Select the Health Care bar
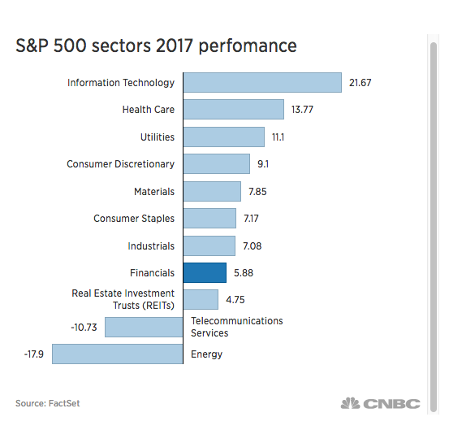 tap(234, 109)
